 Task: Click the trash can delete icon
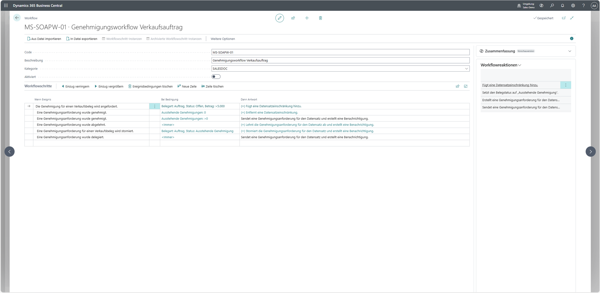point(320,18)
